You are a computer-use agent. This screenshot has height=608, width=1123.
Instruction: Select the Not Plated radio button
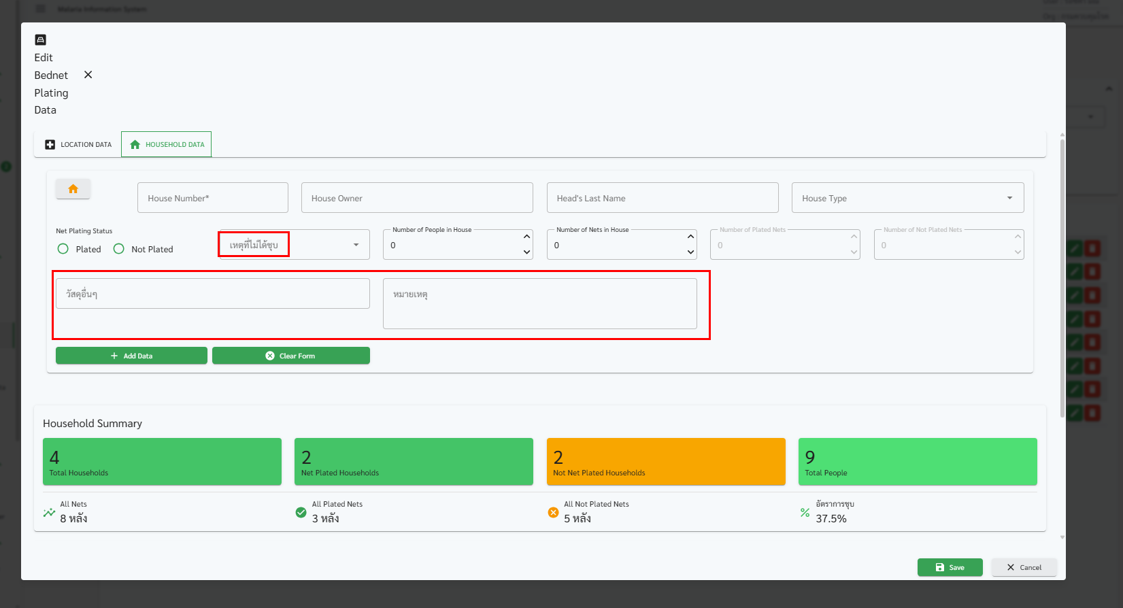pos(119,249)
